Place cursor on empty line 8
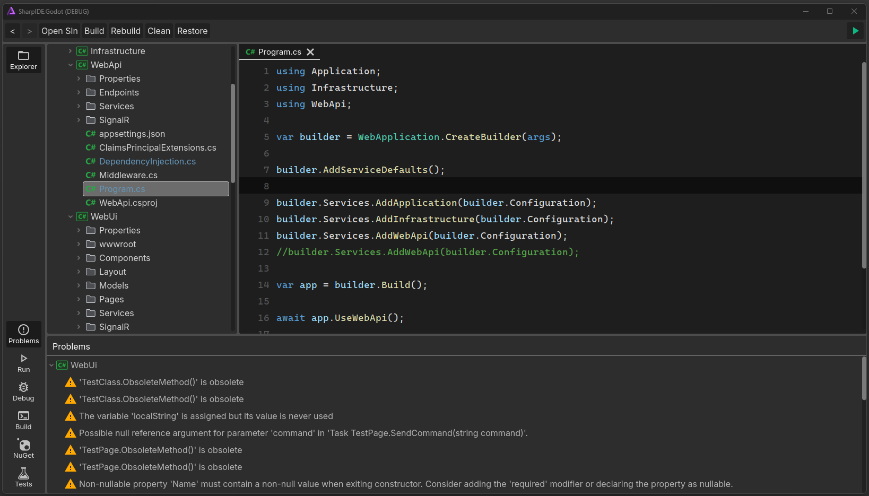Screen dimensions: 869x496 coord(550,186)
